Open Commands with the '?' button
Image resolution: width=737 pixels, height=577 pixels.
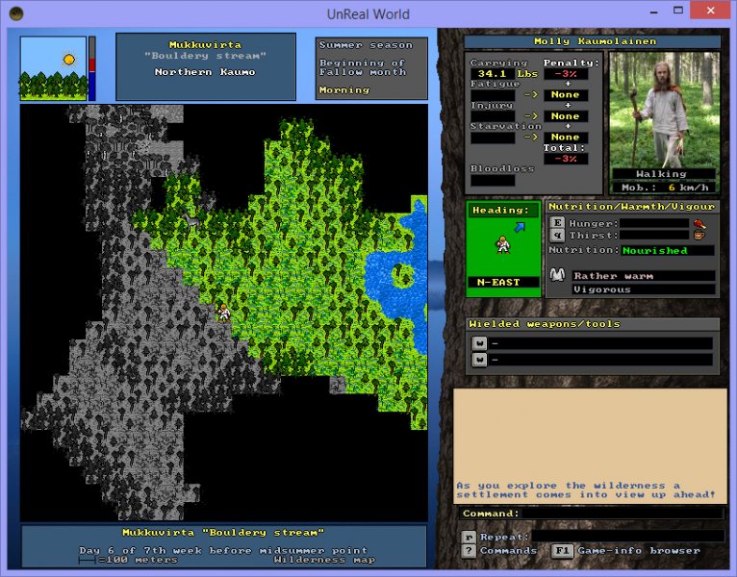coord(469,551)
